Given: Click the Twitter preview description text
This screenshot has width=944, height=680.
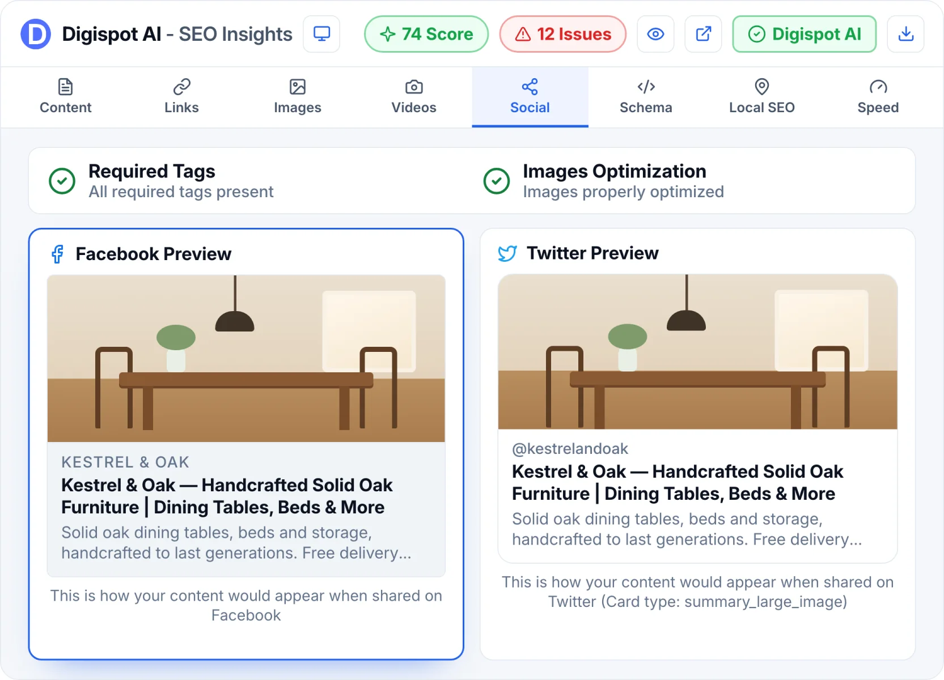Looking at the screenshot, I should pyautogui.click(x=687, y=529).
